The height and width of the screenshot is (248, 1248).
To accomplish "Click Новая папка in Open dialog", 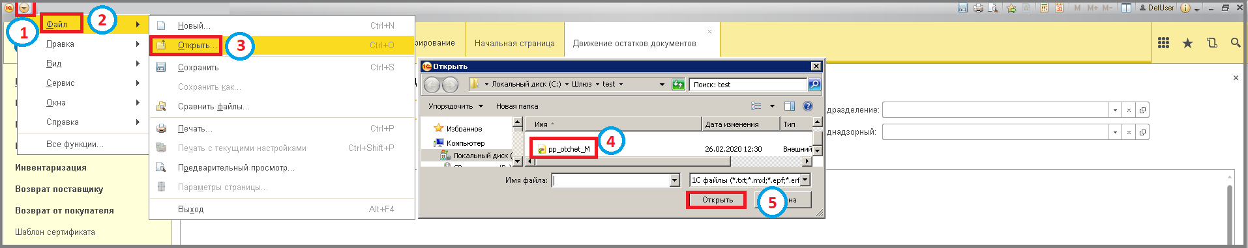I will click(517, 106).
